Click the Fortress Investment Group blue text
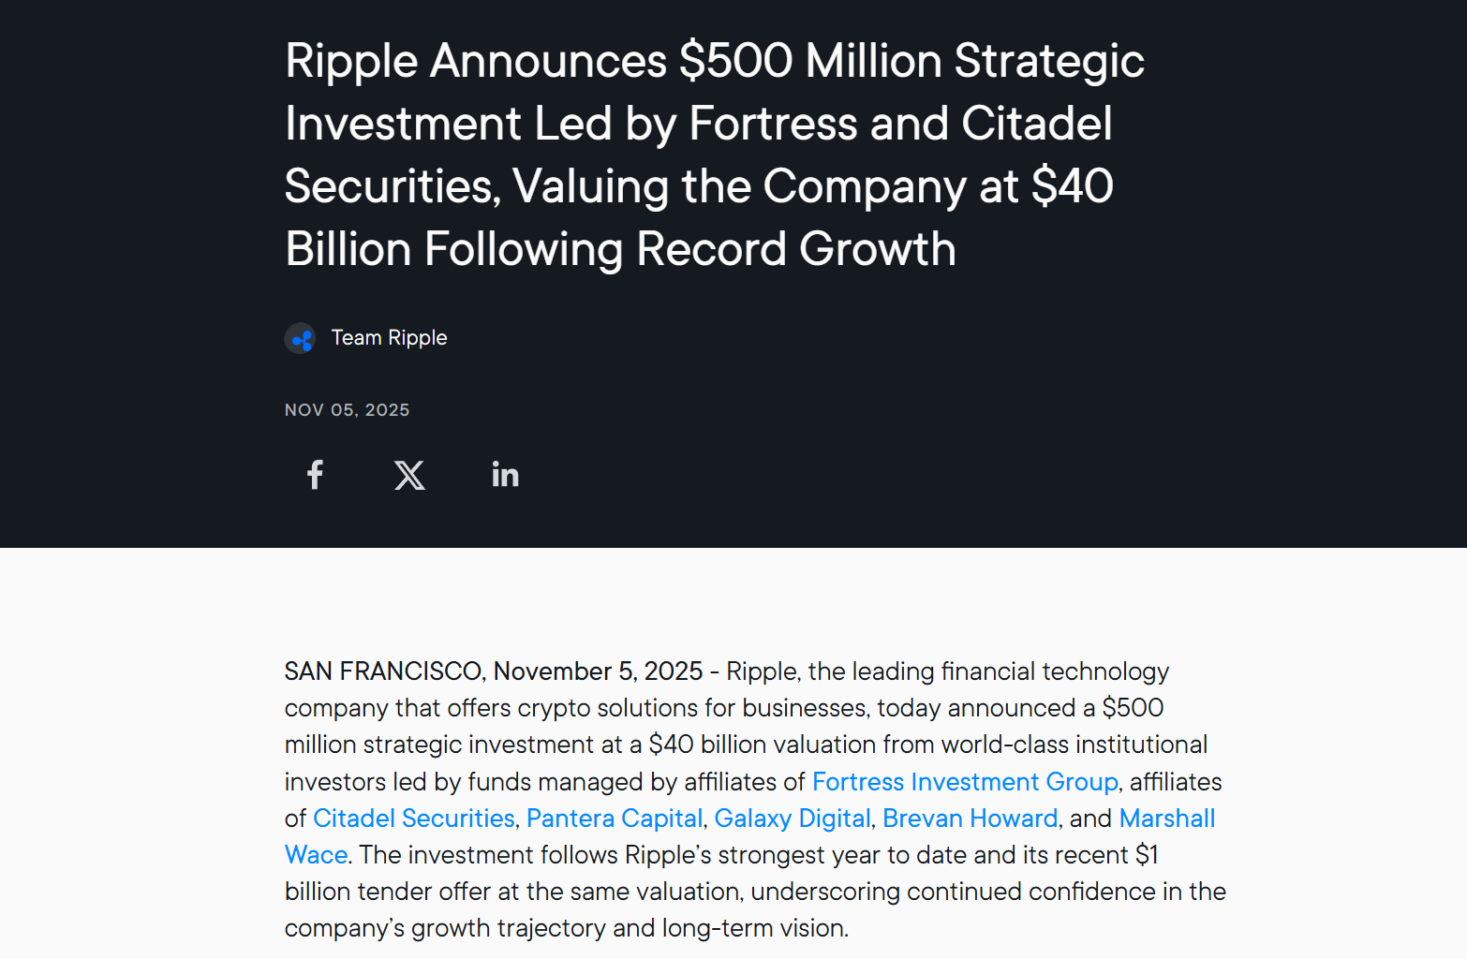1467x959 pixels. coord(964,782)
